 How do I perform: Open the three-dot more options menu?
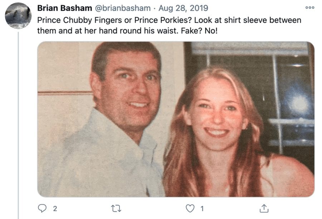coord(310,8)
